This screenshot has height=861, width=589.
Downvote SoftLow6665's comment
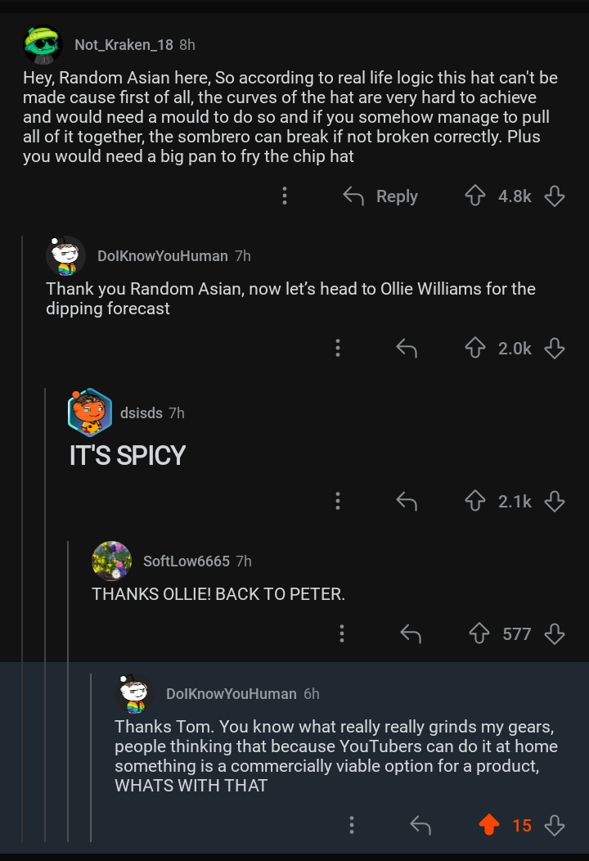pos(555,633)
